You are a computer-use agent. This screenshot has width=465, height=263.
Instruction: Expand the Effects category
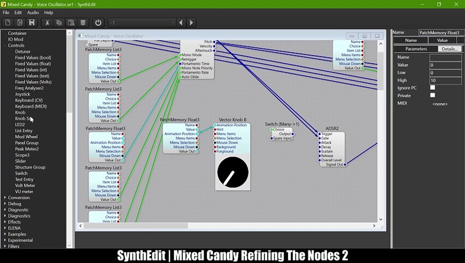point(5,222)
